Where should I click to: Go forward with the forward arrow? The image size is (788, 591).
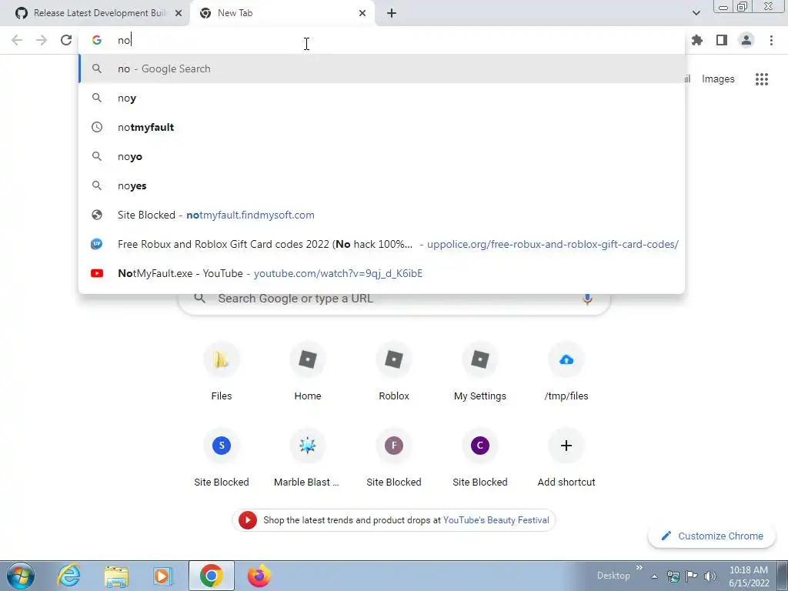click(x=42, y=40)
